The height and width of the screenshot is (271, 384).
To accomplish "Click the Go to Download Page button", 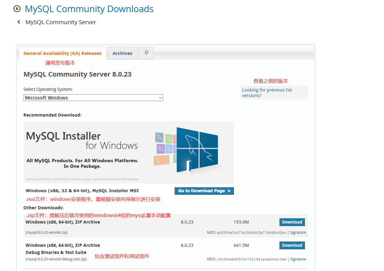I will click(x=204, y=191).
